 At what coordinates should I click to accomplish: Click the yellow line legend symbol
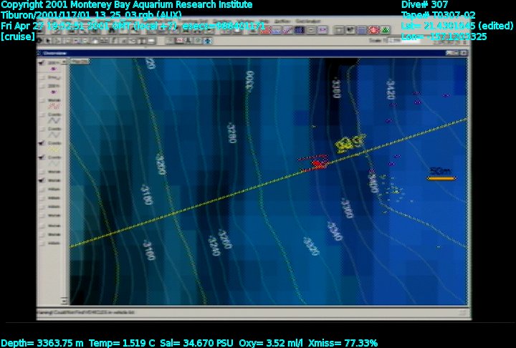click(54, 150)
